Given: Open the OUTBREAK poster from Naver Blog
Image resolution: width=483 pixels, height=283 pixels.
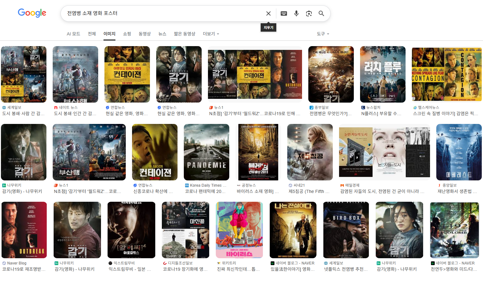Looking at the screenshot, I should (24, 230).
